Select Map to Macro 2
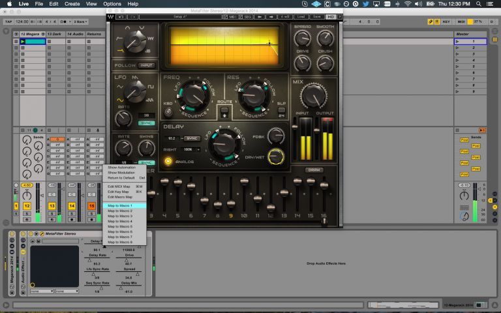The height and width of the screenshot is (313, 501). click(x=125, y=211)
